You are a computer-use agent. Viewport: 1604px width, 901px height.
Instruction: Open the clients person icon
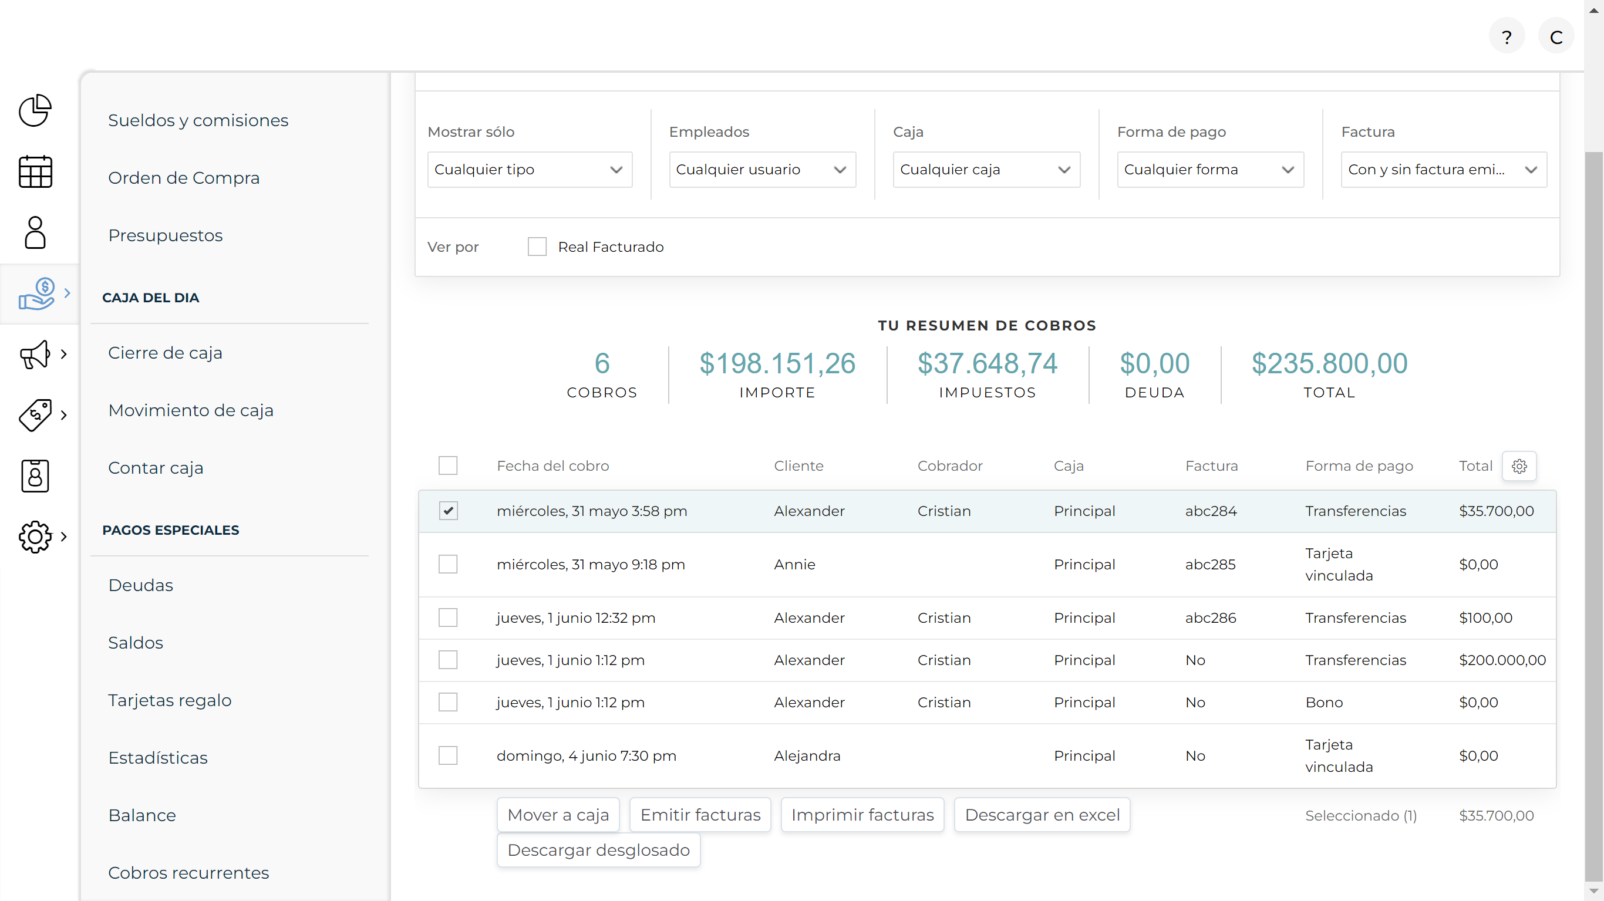(x=35, y=232)
